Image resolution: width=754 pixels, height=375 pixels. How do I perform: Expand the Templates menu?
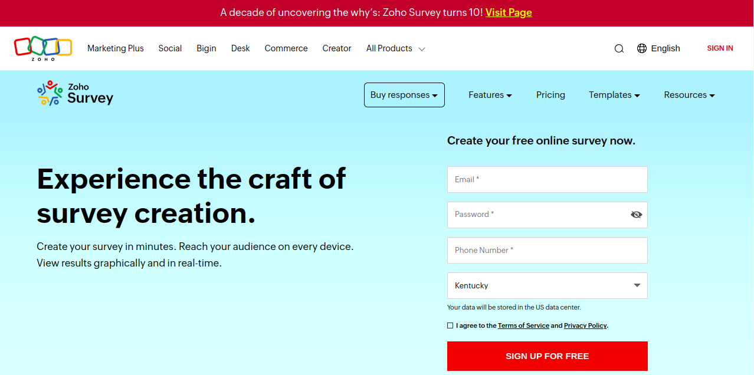(x=614, y=95)
